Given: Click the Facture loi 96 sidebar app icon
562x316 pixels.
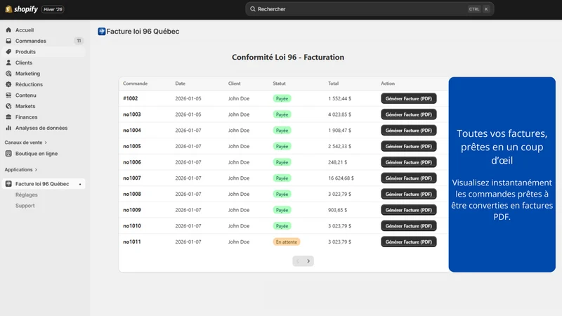Looking at the screenshot, I should (x=8, y=184).
